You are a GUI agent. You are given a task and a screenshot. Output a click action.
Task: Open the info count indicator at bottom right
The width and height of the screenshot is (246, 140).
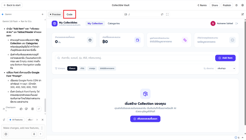pos(237,138)
